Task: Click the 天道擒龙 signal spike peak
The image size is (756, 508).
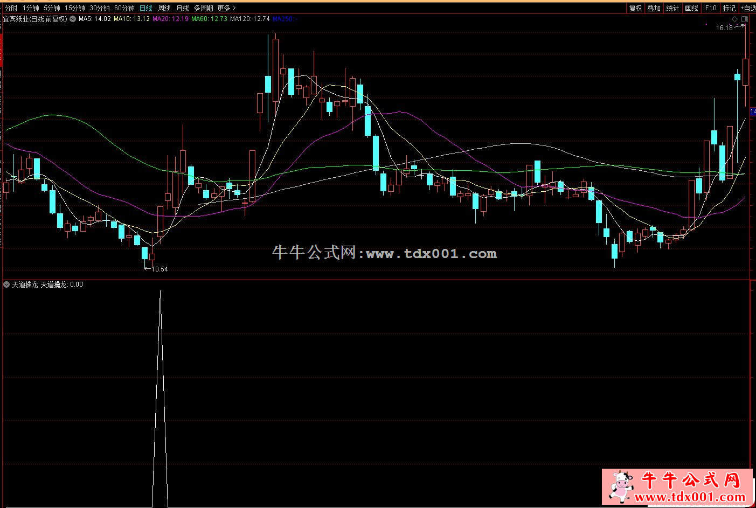Action: (x=160, y=291)
